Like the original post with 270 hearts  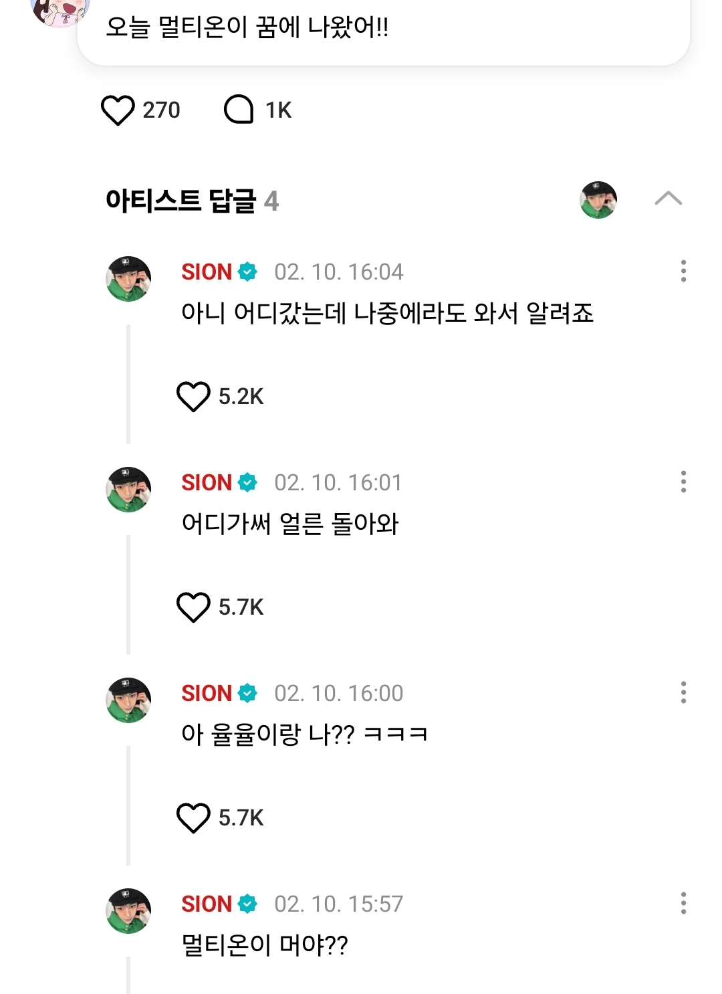pos(118,110)
